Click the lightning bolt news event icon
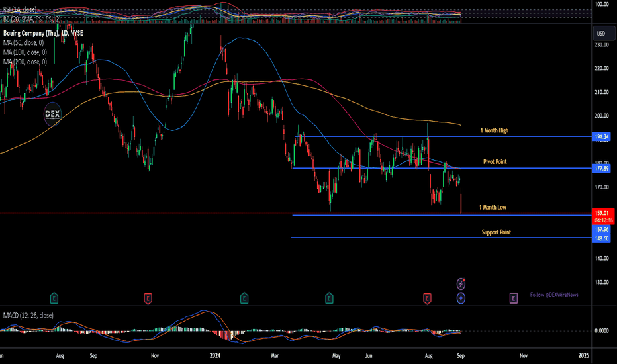The height and width of the screenshot is (364, 617). [x=461, y=284]
